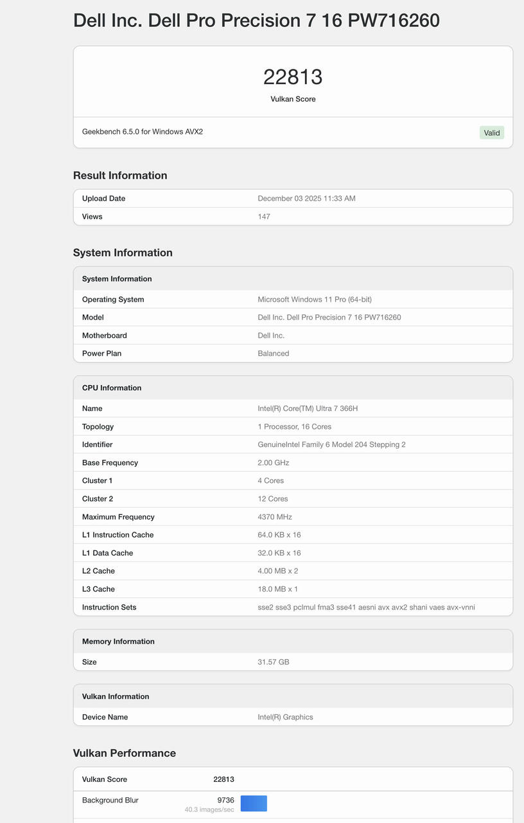Click the Result Information heading
The width and height of the screenshot is (524, 823).
(120, 176)
